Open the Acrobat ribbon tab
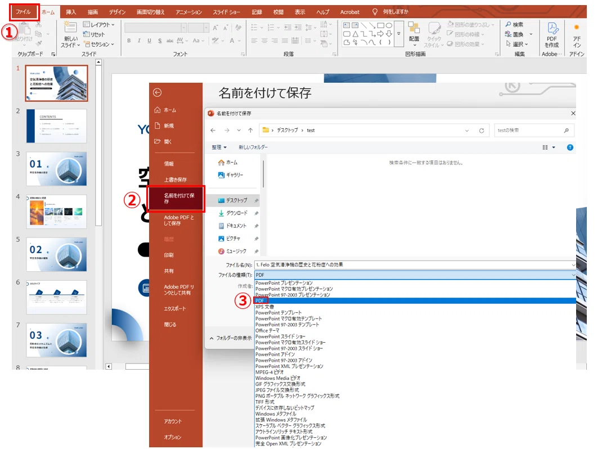This screenshot has width=602, height=449. pyautogui.click(x=350, y=12)
